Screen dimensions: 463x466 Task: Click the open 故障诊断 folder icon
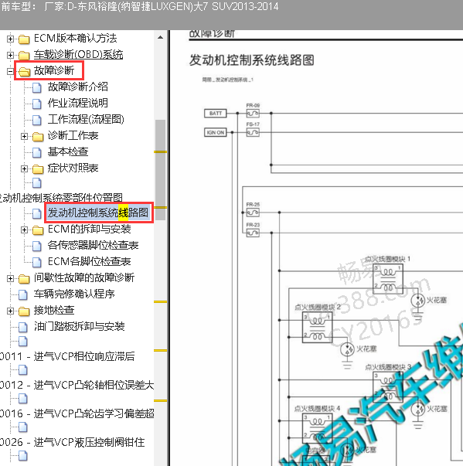[24, 71]
